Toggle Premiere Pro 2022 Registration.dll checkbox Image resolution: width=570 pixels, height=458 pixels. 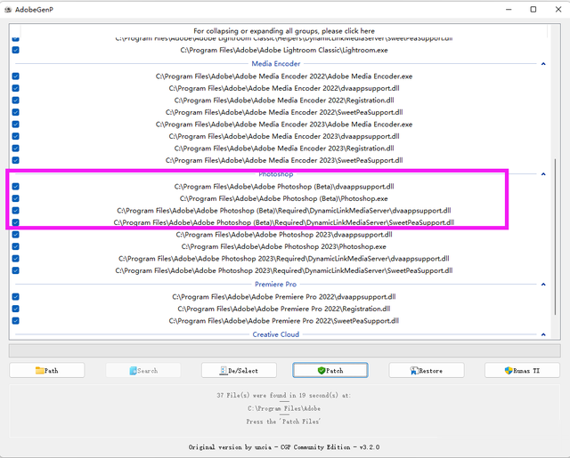pyautogui.click(x=16, y=309)
